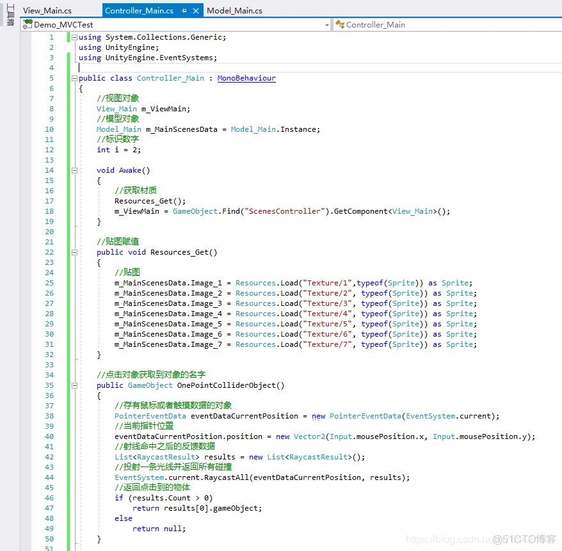The width and height of the screenshot is (562, 551).
Task: Click Model_Main.Instance on line 10
Action: [275, 129]
